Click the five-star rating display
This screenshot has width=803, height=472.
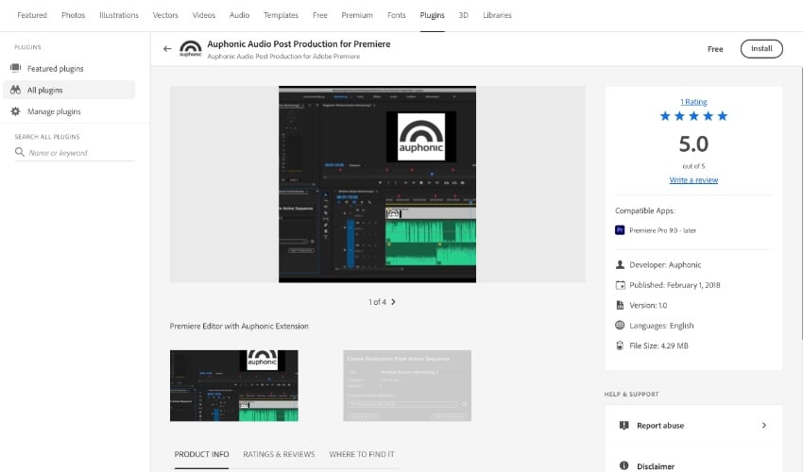pos(693,116)
